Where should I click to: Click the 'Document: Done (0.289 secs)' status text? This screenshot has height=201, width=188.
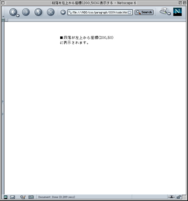tap(57, 197)
